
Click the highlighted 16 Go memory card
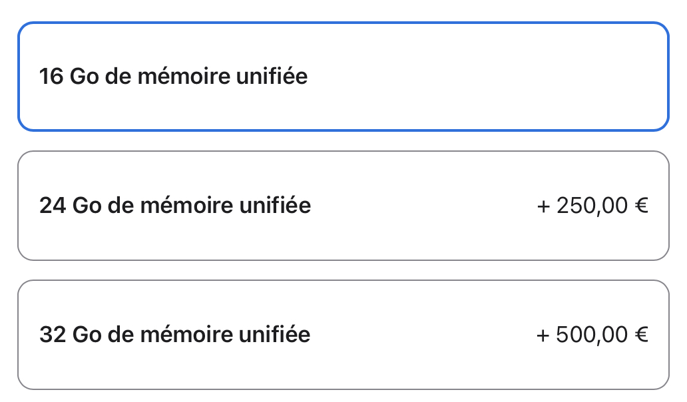point(343,77)
